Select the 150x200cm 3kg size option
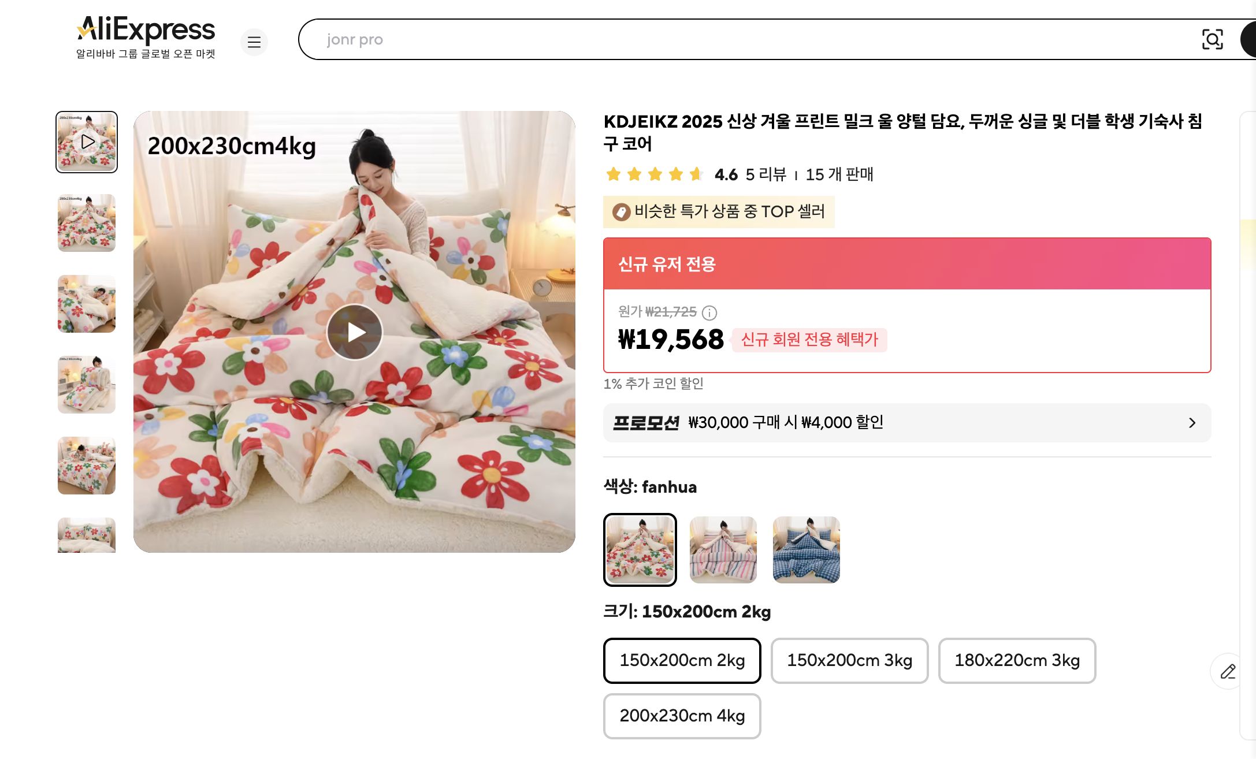The height and width of the screenshot is (759, 1256). [849, 661]
